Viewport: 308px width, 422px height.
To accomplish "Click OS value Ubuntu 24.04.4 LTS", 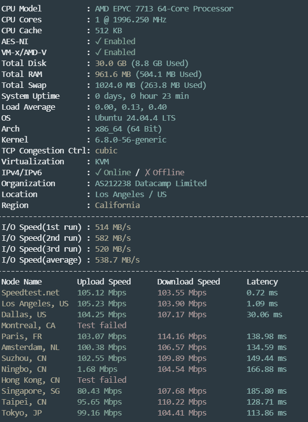I will click(x=135, y=118).
